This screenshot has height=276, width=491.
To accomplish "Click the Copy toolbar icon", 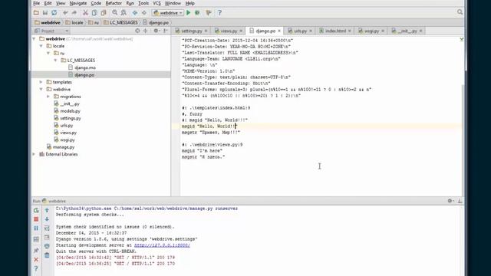I will [x=94, y=13].
